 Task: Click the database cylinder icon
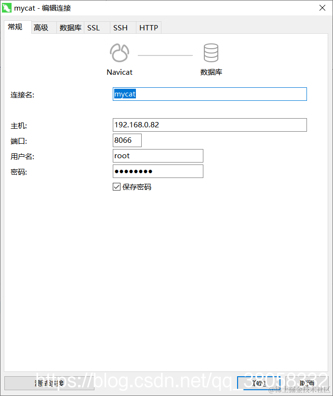(211, 53)
